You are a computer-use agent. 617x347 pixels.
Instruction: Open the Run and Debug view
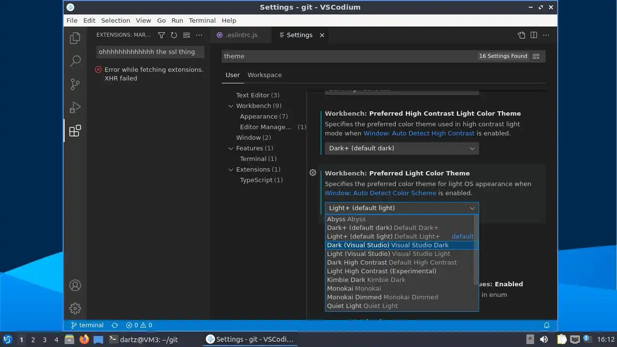coord(75,107)
